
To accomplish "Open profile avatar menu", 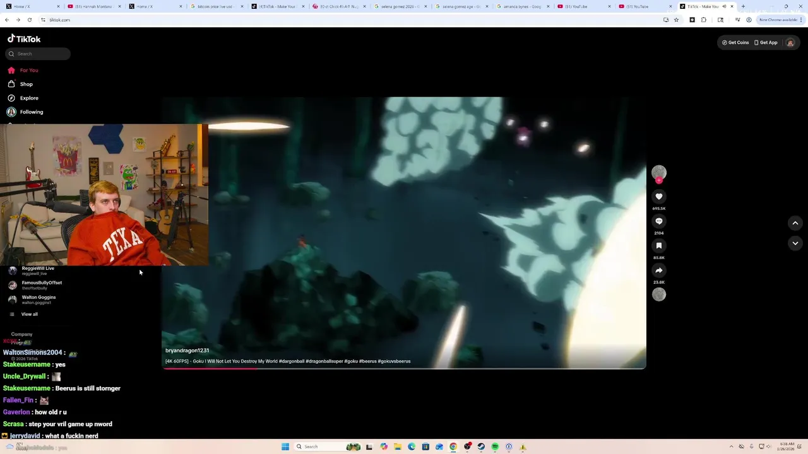I will click(x=790, y=42).
